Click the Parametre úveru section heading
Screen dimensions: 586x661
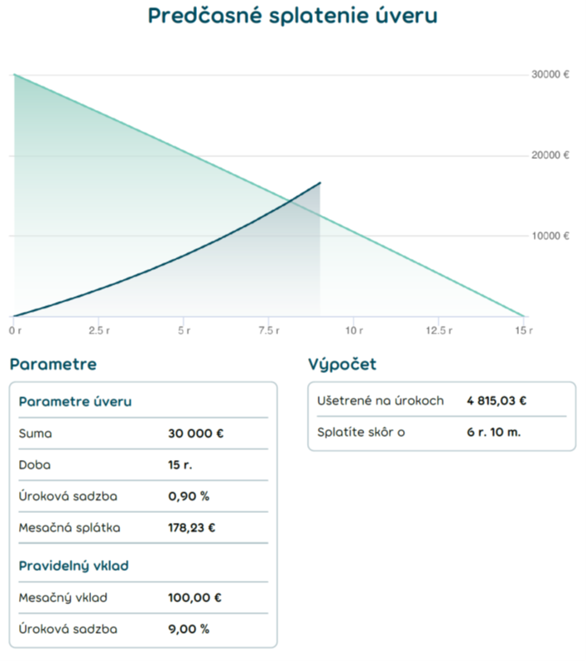point(75,401)
